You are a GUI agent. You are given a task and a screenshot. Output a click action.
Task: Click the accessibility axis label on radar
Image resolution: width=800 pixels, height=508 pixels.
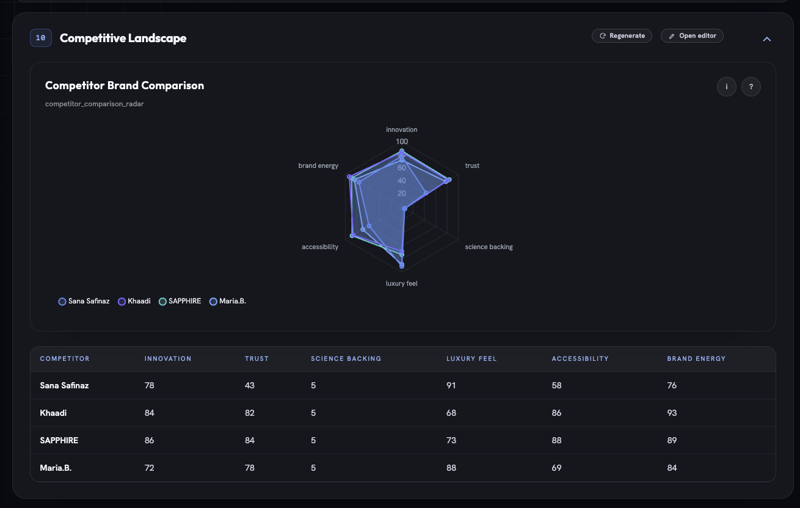coord(320,247)
